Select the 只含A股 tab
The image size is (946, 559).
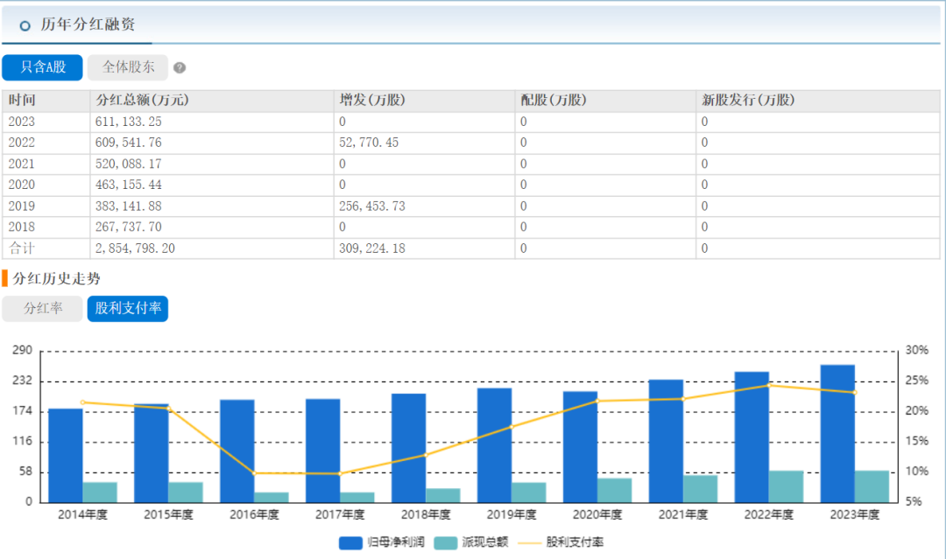[42, 67]
